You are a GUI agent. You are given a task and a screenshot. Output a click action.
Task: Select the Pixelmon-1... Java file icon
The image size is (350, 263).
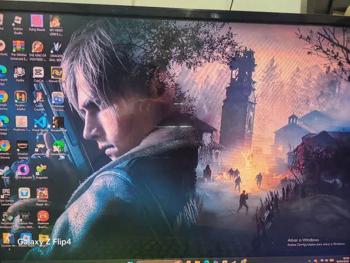(x=22, y=124)
